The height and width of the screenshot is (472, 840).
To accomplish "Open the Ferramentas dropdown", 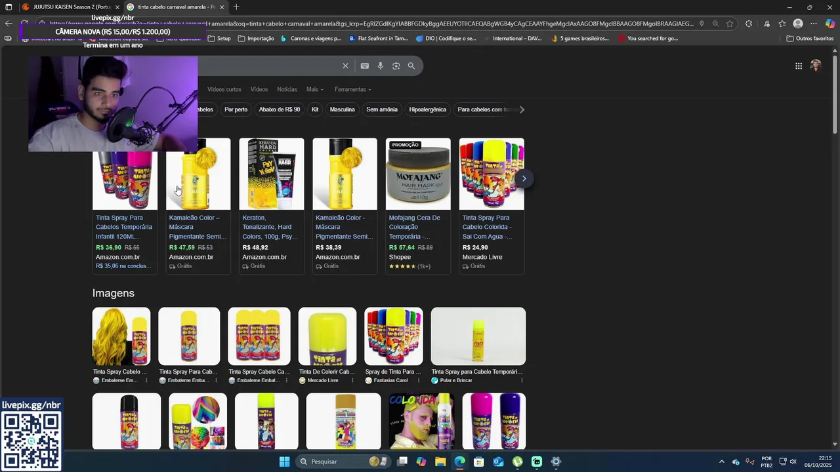I will click(x=353, y=89).
